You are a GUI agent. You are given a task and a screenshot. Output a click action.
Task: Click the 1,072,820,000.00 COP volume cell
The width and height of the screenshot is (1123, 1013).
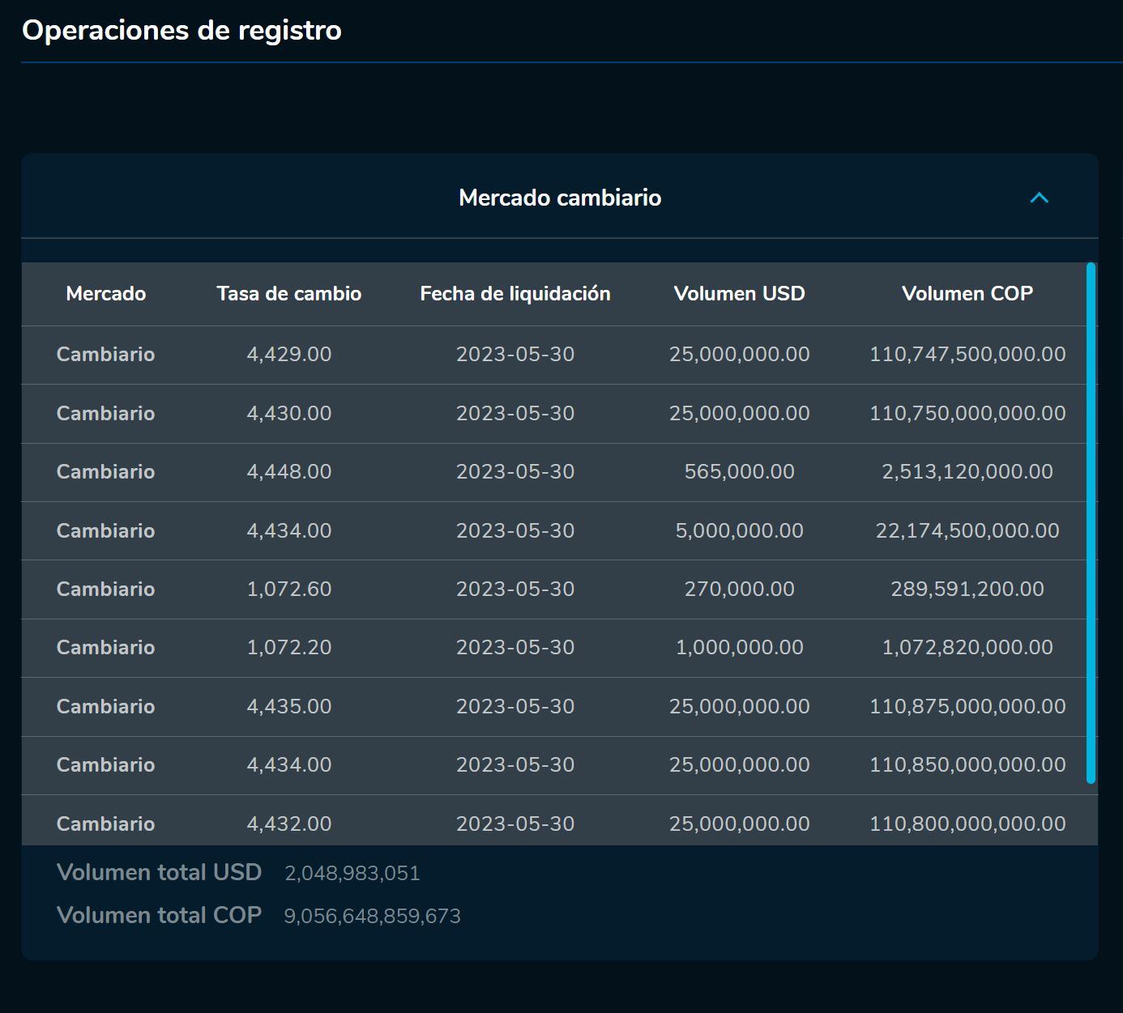point(967,647)
